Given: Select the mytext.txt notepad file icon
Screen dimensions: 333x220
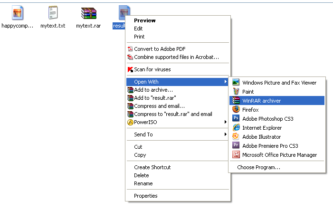Looking at the screenshot, I should point(53,13).
